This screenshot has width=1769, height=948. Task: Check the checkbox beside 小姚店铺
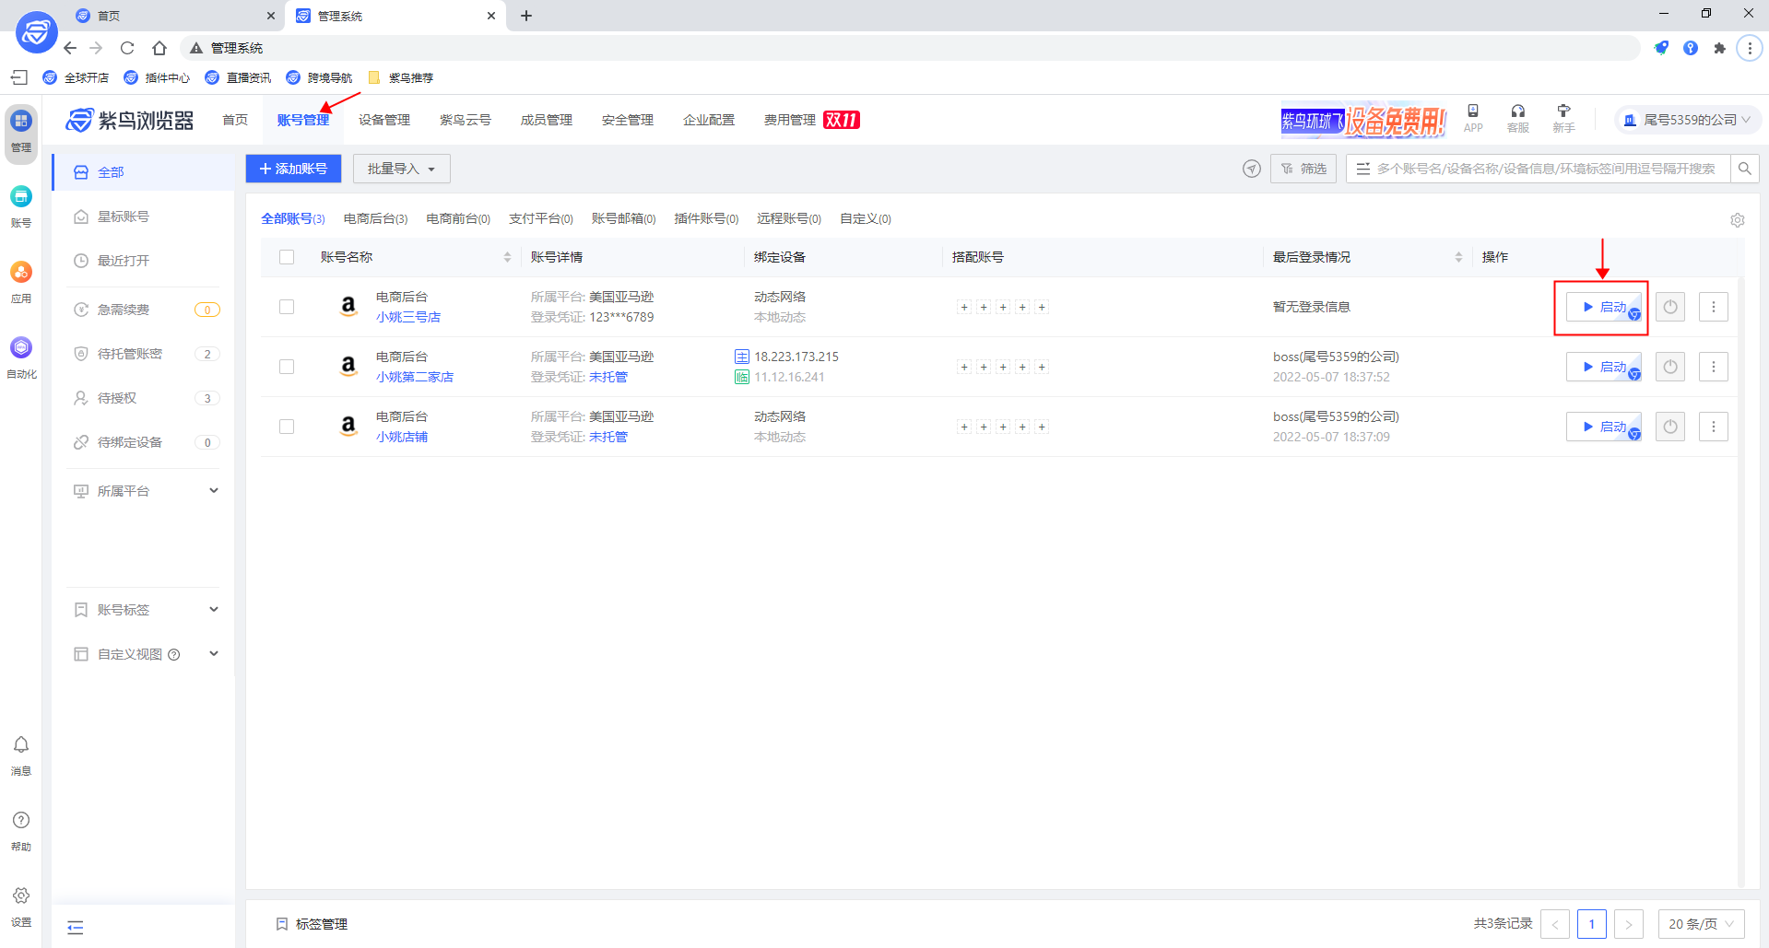pos(287,426)
